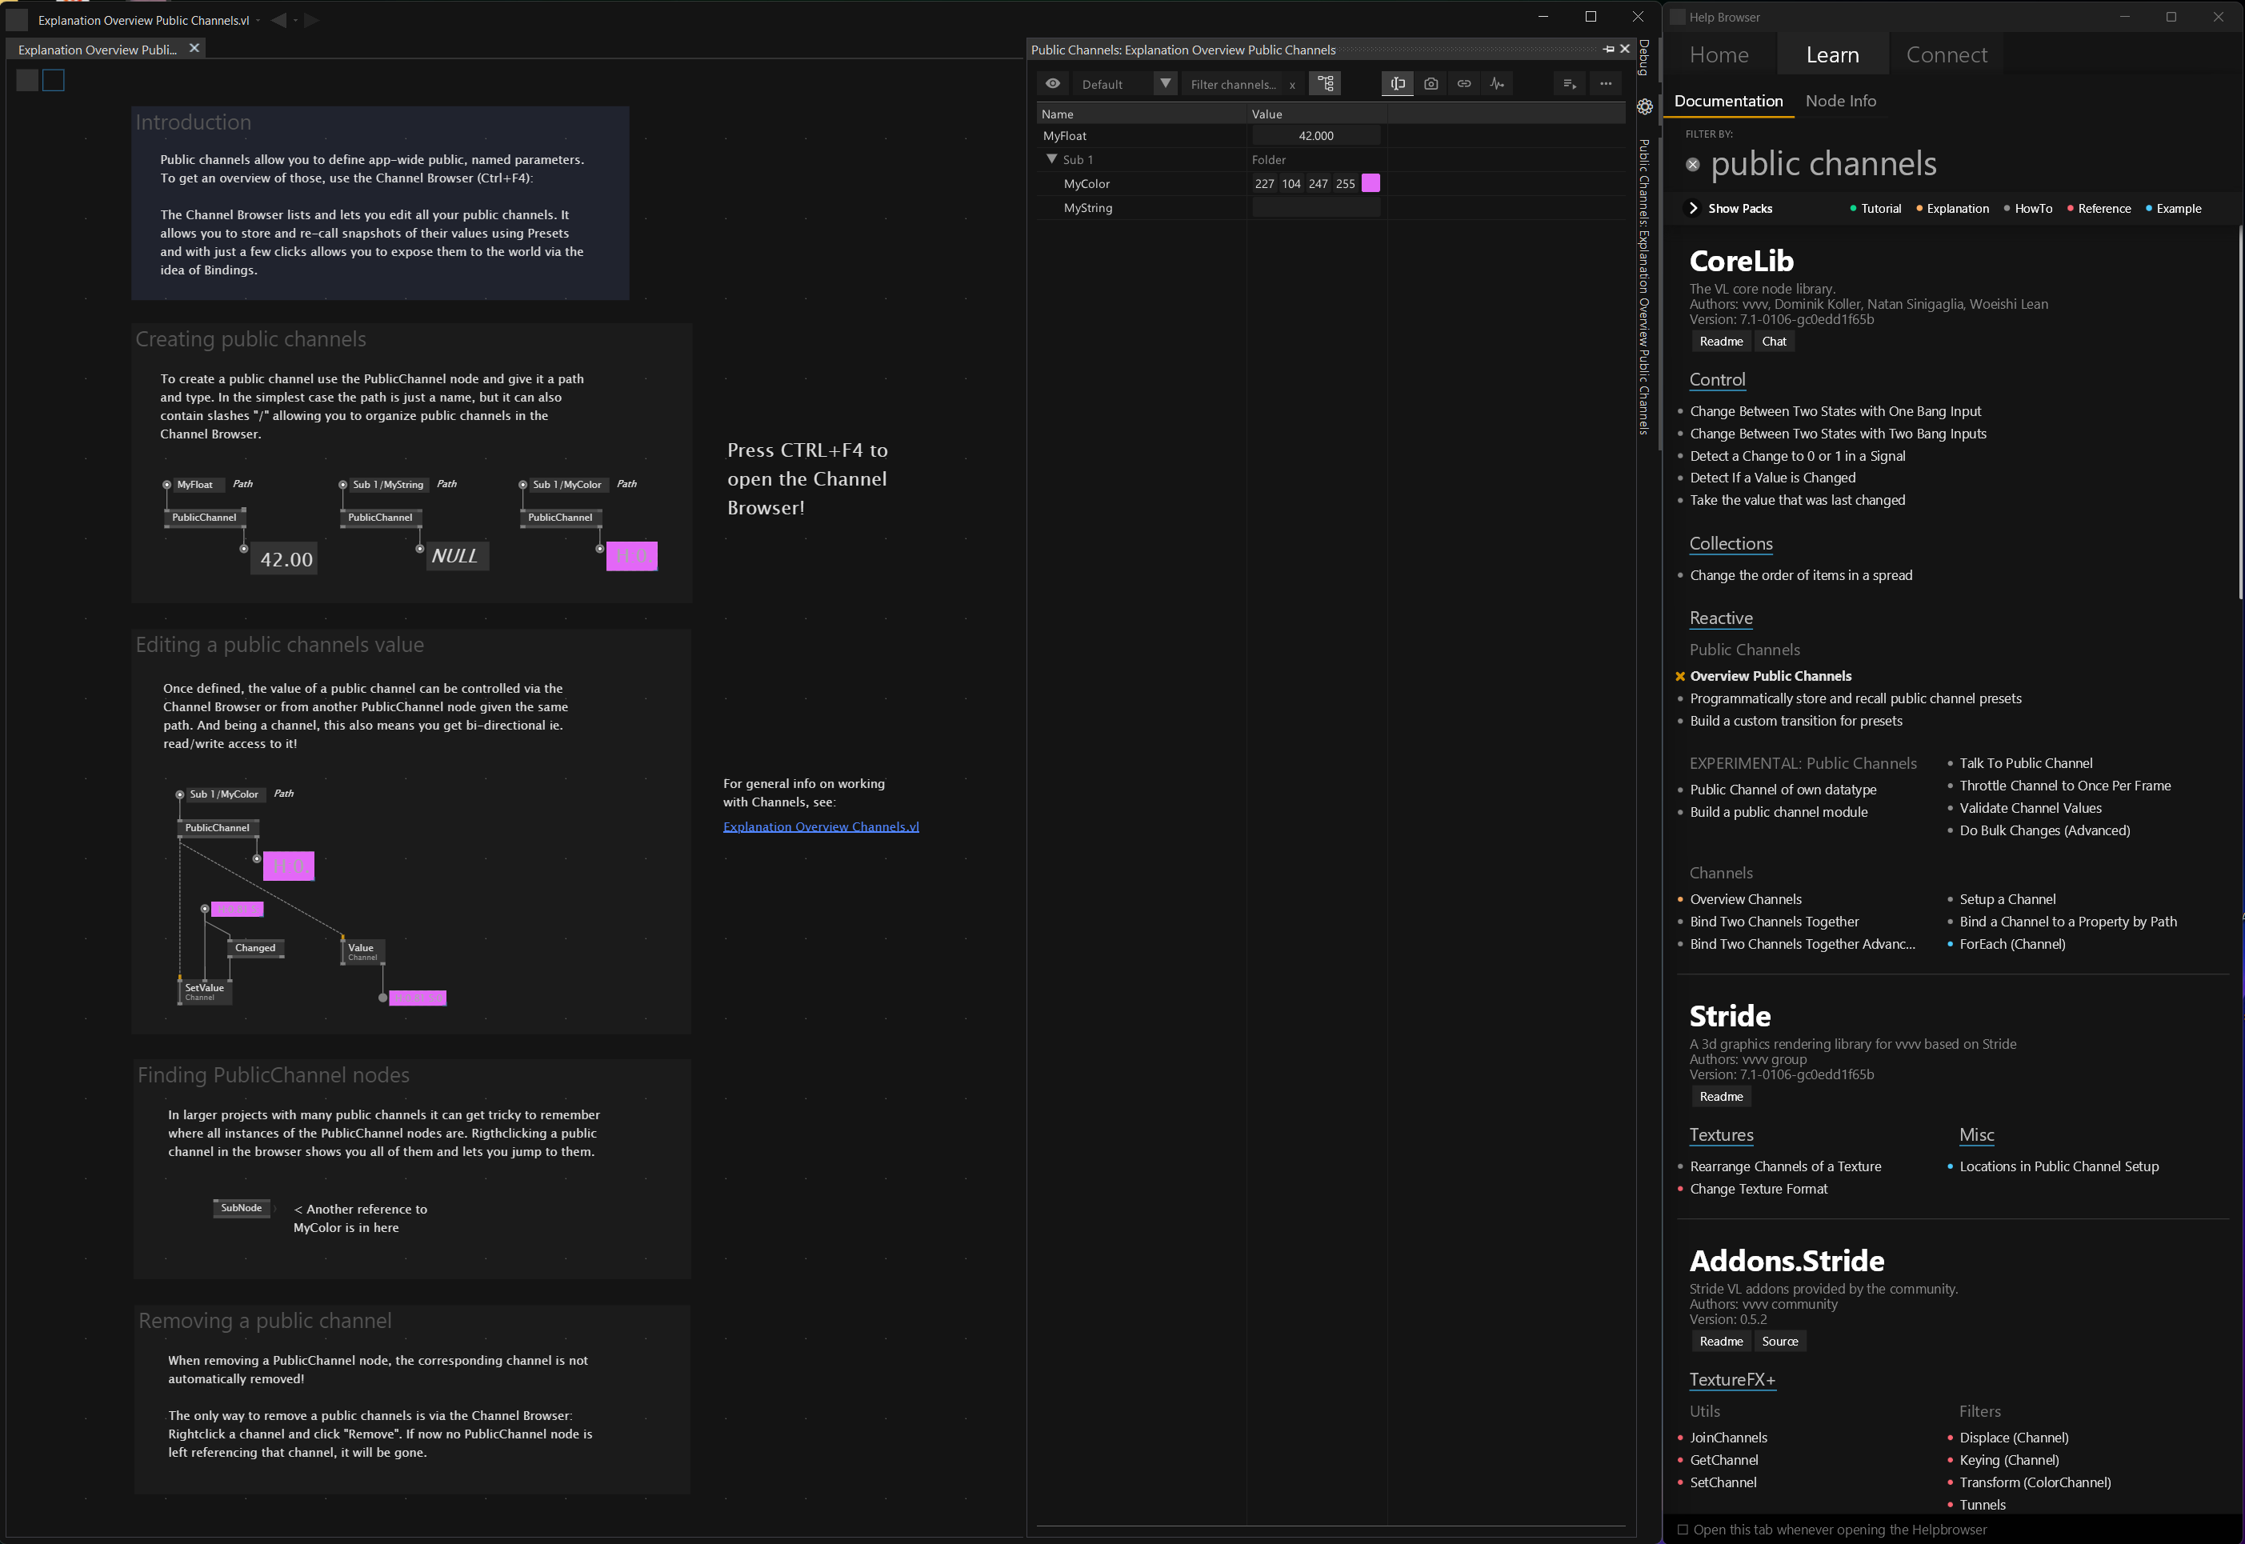
Task: Toggle the tree view icon in Channel Browser
Action: click(x=1324, y=84)
